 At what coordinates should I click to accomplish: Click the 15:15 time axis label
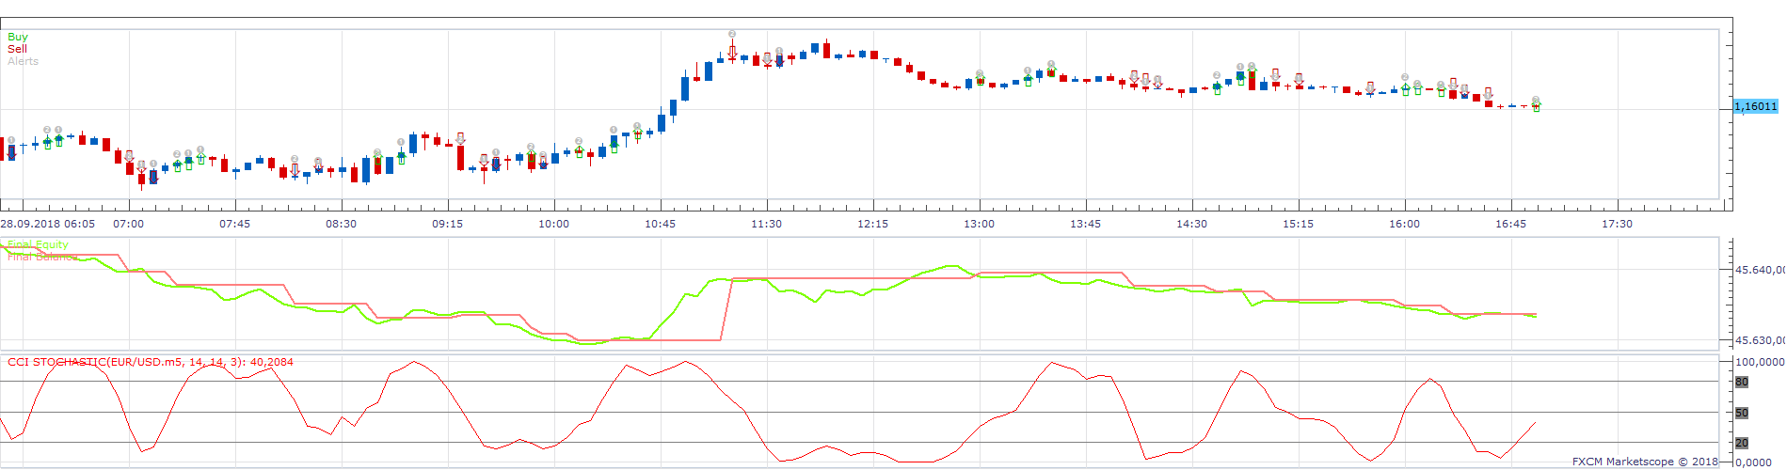tap(1299, 224)
